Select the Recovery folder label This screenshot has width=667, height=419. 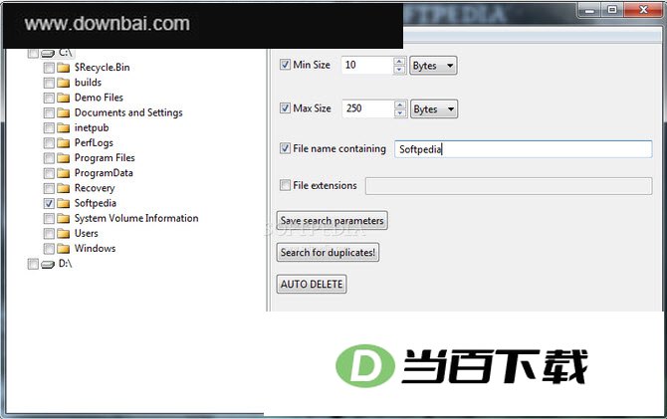pos(95,188)
